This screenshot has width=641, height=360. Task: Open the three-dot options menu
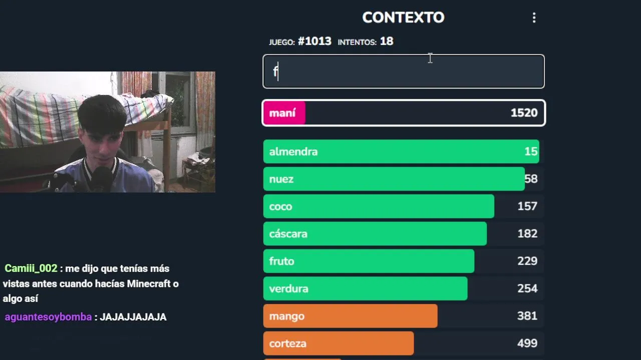tap(534, 18)
